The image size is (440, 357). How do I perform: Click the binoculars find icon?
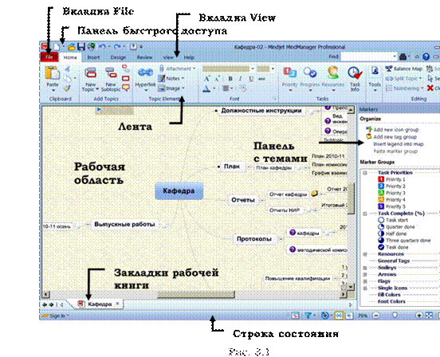[x=403, y=57]
